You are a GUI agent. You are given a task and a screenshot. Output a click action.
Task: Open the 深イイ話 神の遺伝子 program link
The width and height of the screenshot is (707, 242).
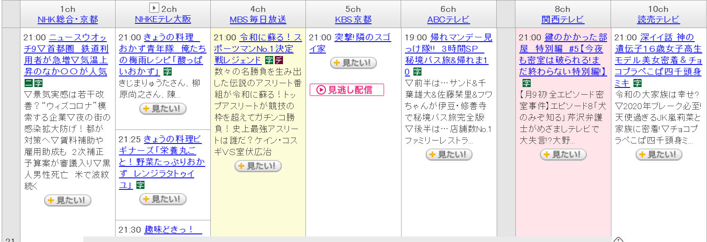pos(658,60)
